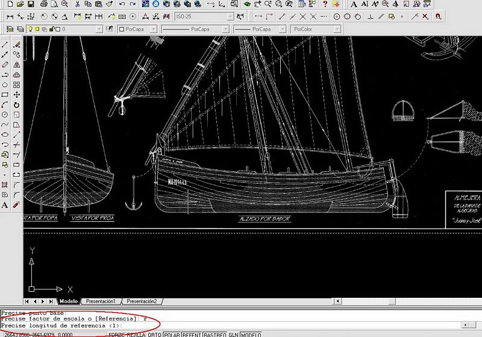Open the first PorCapa linetype dropdown
The image size is (482, 337).
[225, 29]
